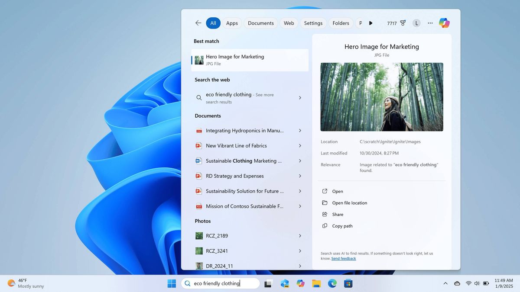
Task: Click the Word icon beside Sustainable Clothing Marketing
Action: 198,160
